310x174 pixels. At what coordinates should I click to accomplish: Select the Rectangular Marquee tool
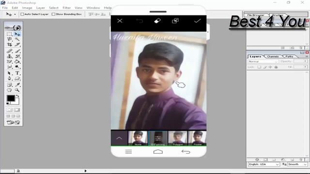9,34
